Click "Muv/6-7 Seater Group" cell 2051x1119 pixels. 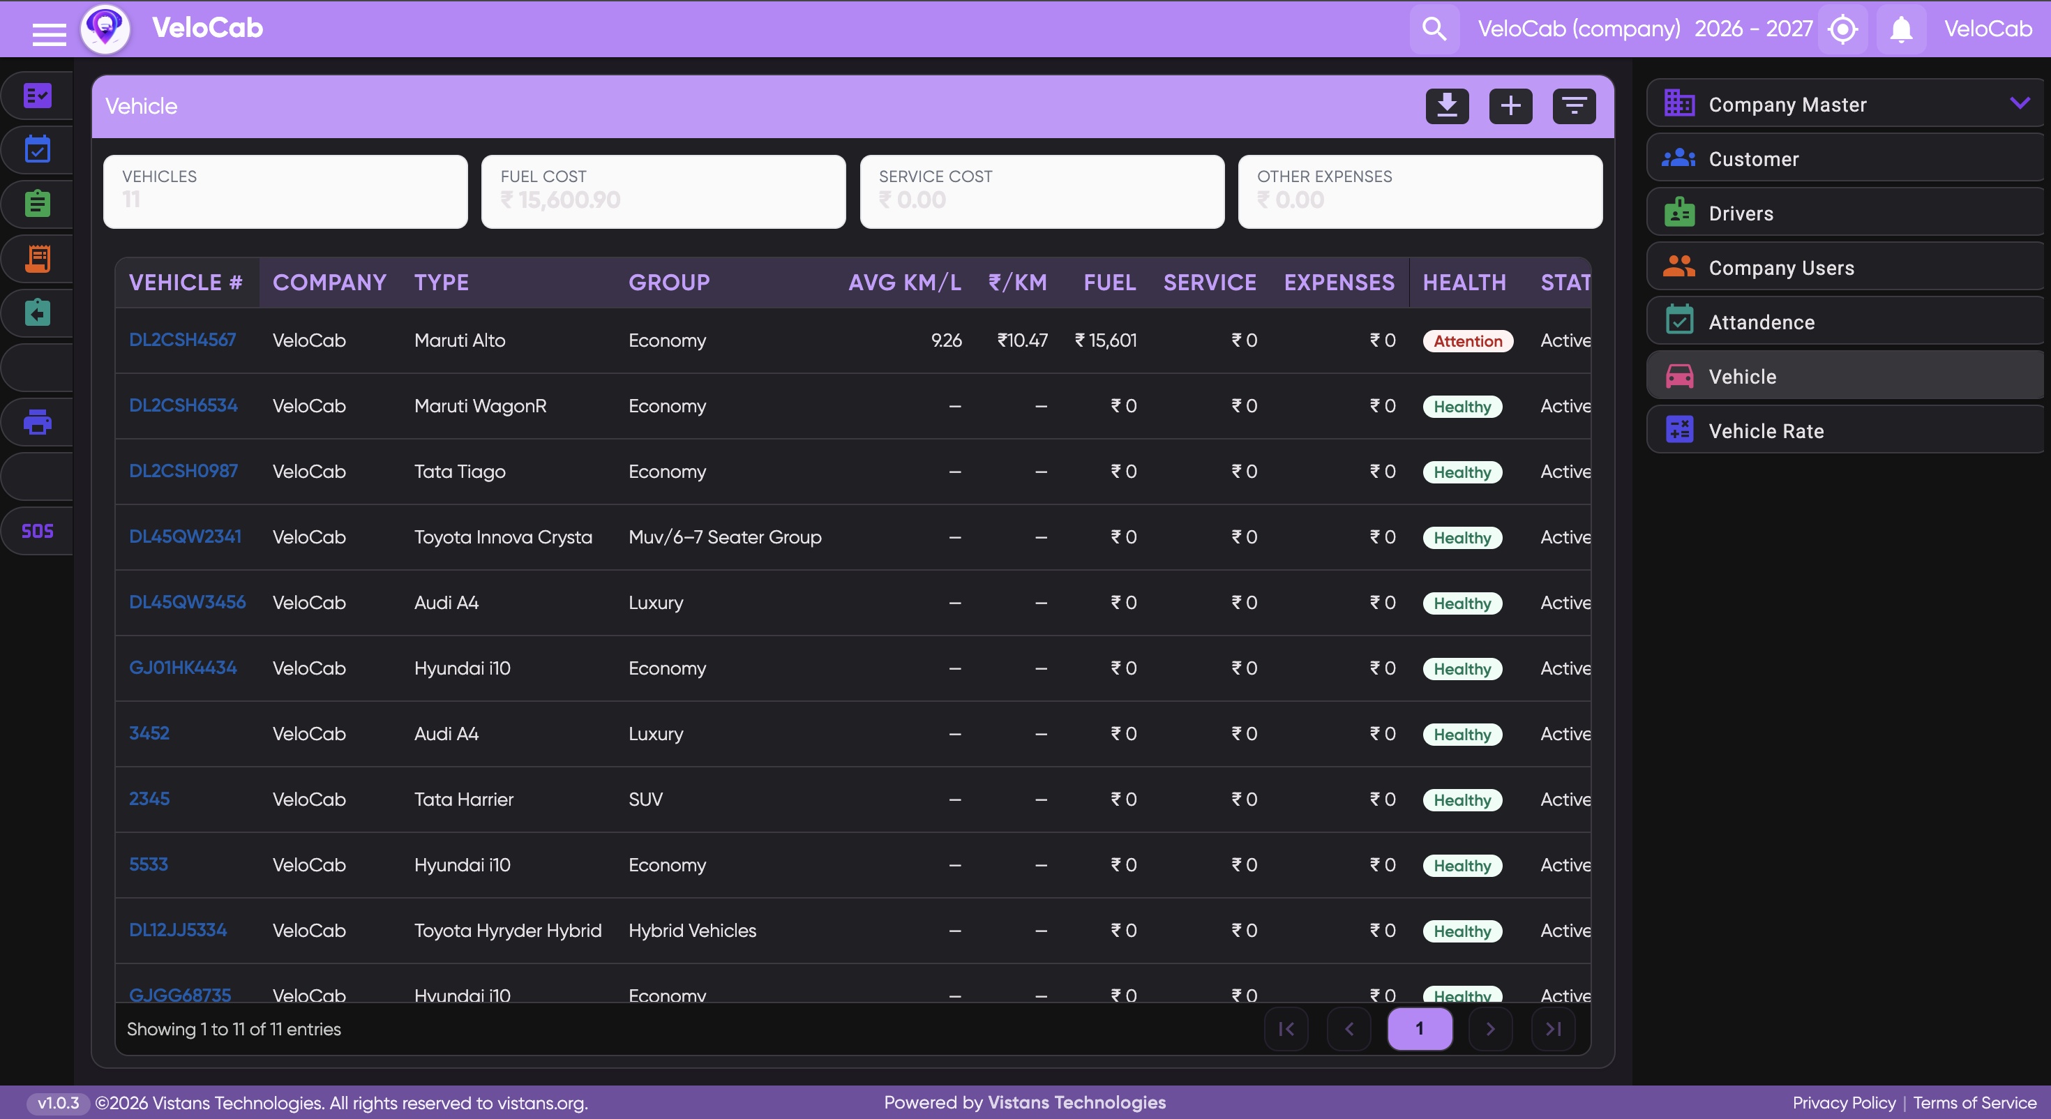[725, 536]
